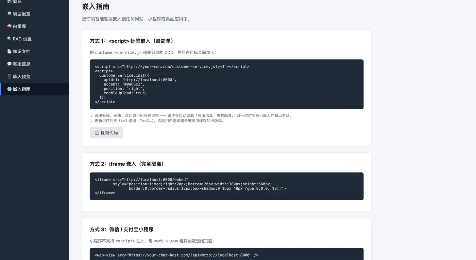
Task: Click the magnifier icon beside RAG 设置
Action: tap(9, 39)
